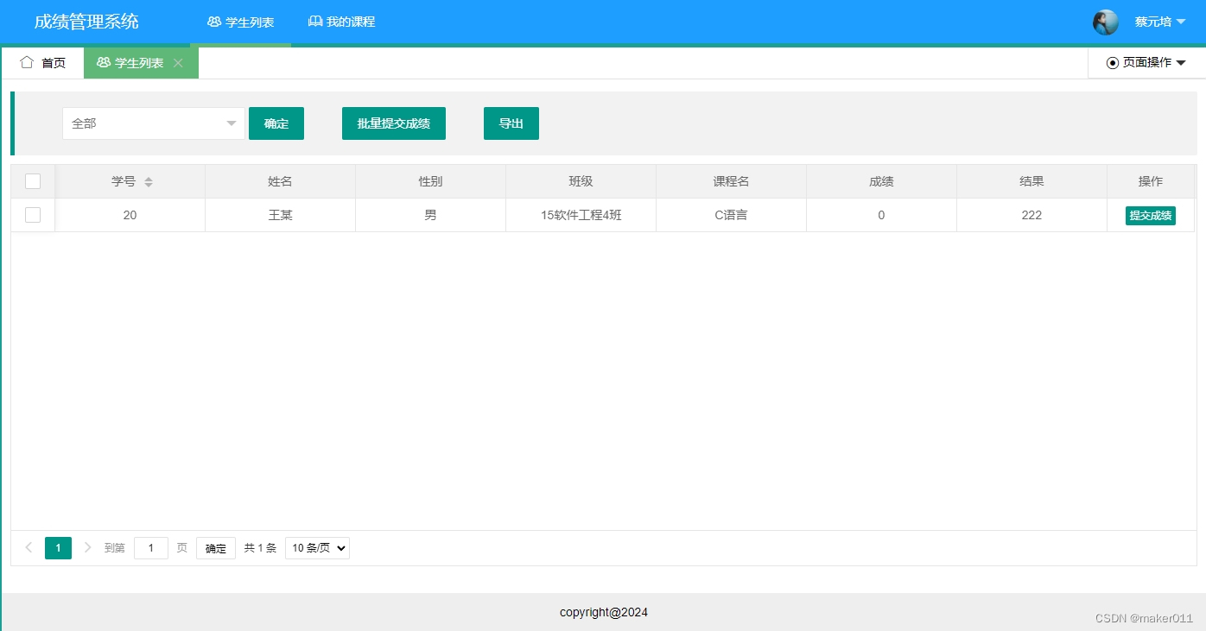Click the next page arrow in pagination

tap(87, 547)
